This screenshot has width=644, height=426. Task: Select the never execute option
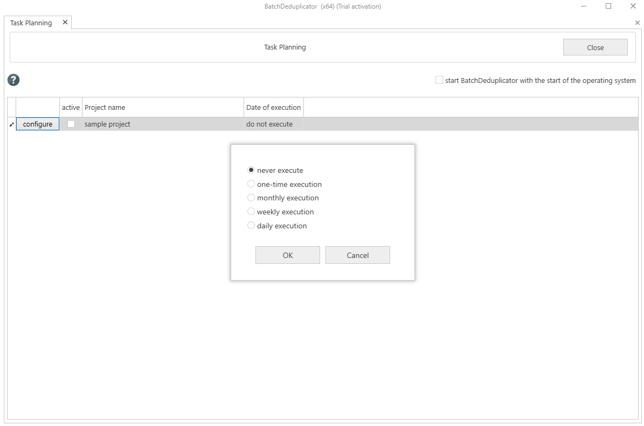tap(251, 170)
